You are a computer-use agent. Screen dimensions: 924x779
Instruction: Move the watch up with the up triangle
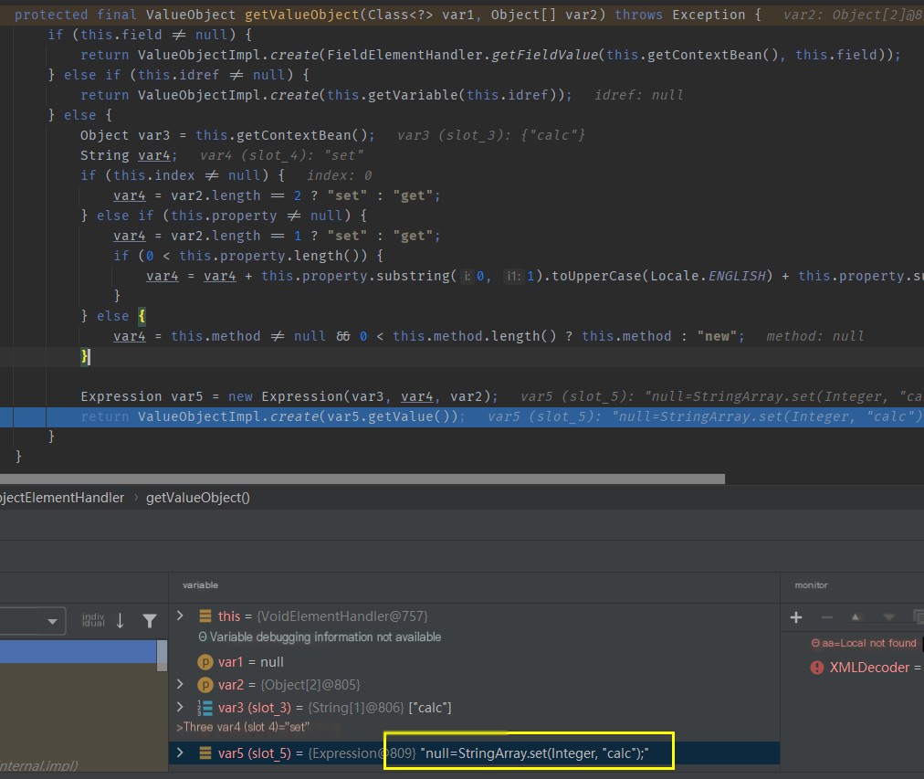pos(855,617)
